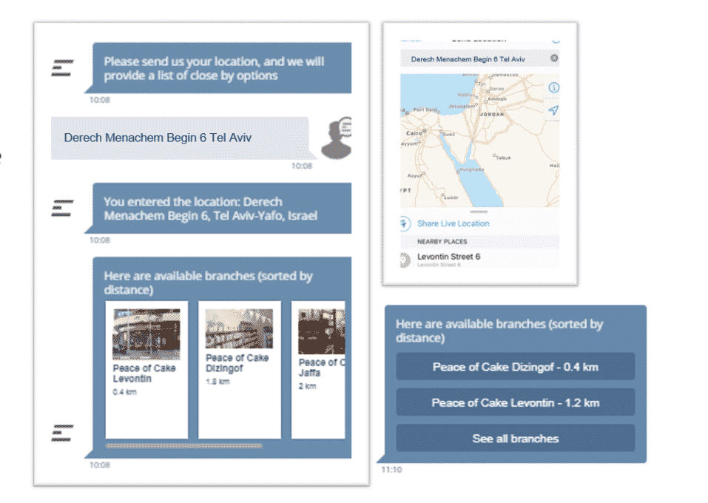708x503 pixels.
Task: Select the Peace of Cake Levontin card title
Action: (x=144, y=374)
